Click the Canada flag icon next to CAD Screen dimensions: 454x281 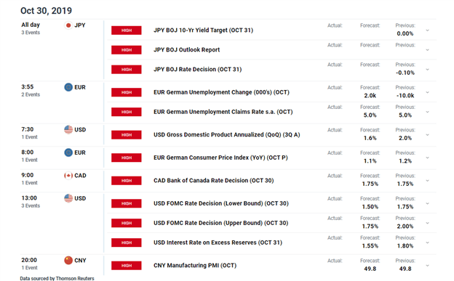click(x=68, y=176)
